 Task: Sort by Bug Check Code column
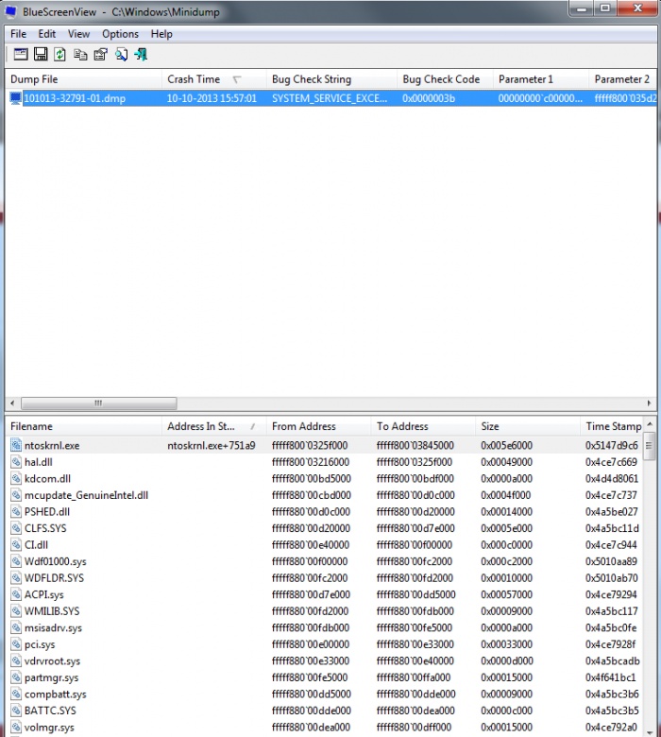(x=446, y=79)
